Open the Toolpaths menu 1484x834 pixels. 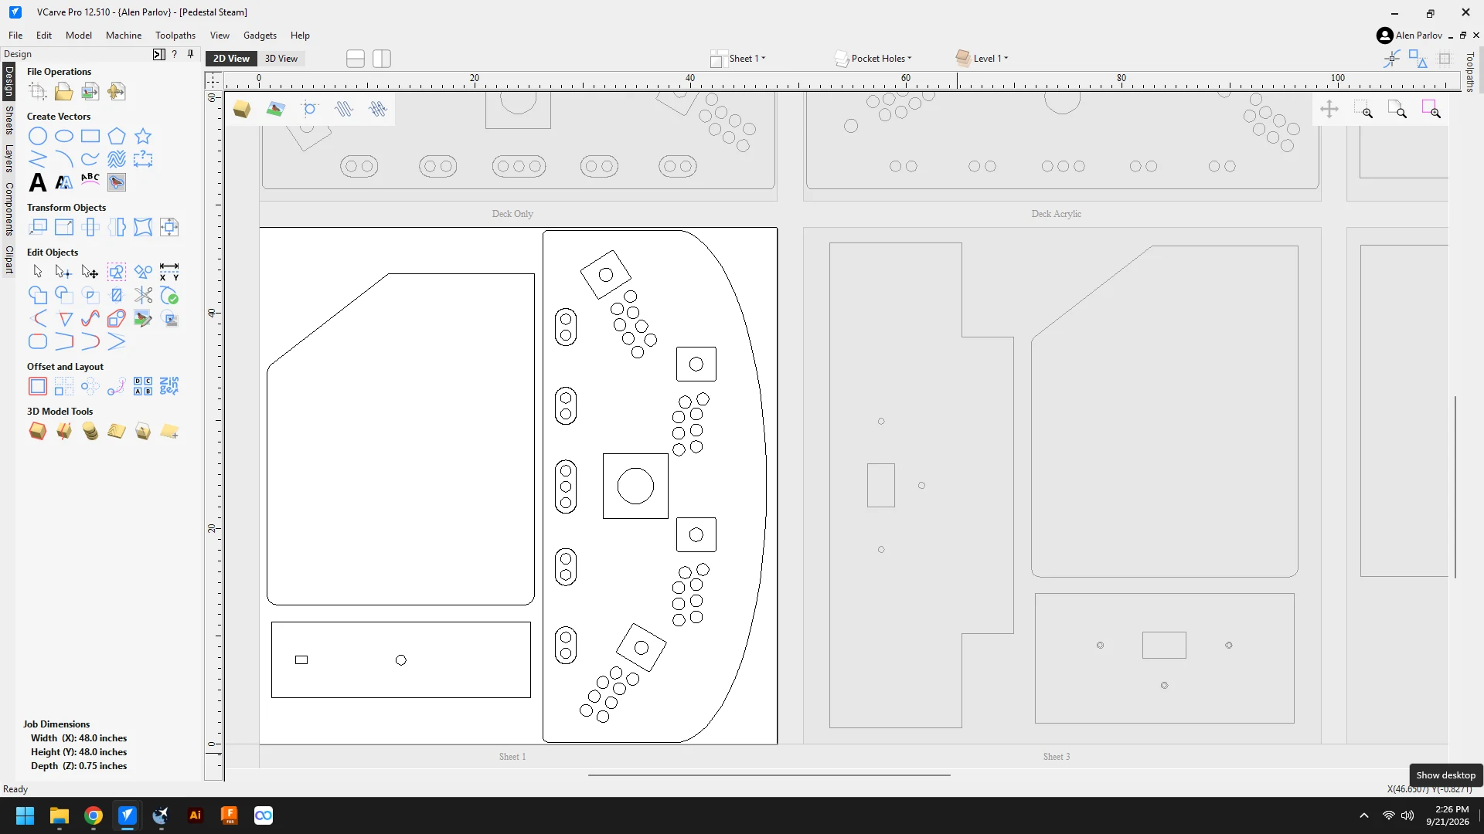click(175, 36)
